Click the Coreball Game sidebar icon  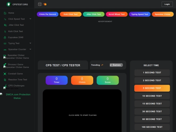point(5,74)
